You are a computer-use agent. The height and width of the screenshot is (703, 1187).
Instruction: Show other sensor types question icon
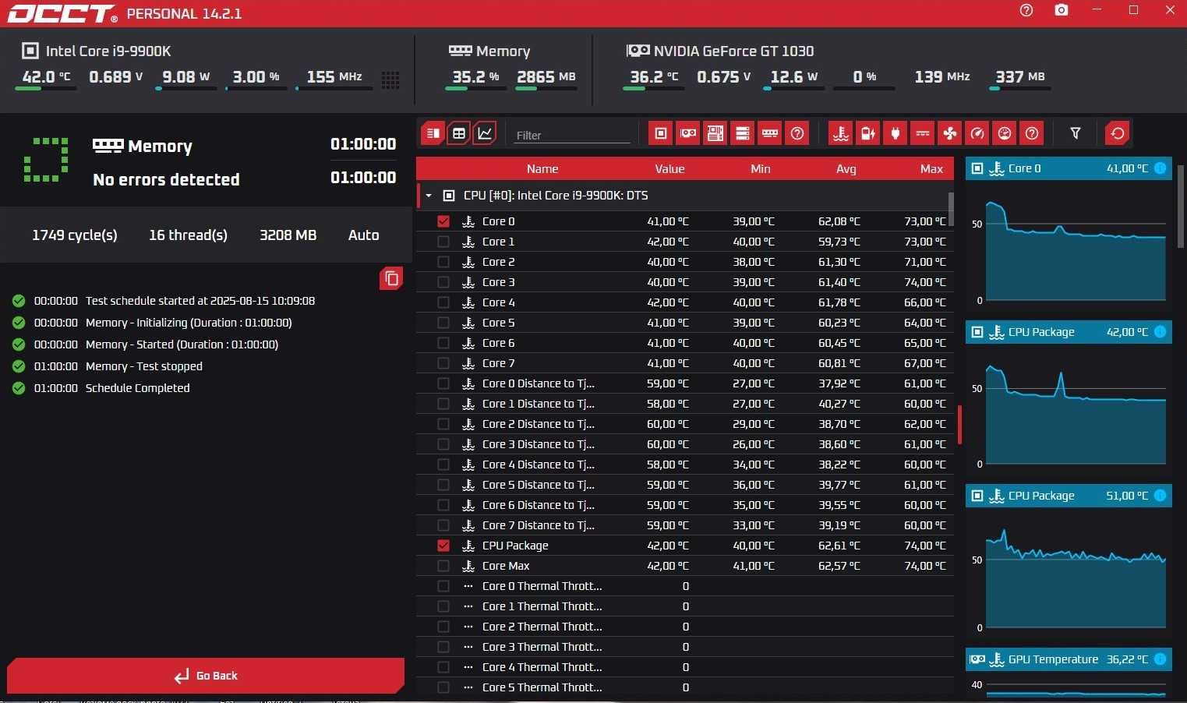(x=1032, y=133)
